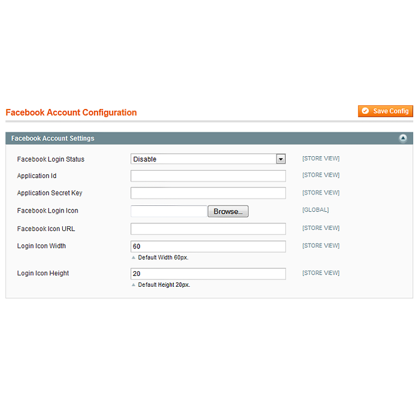Click [STORE VIEW] beside Login Icon Width

point(321,245)
